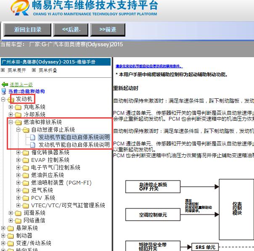Click folder icon of 燃油喷射装置 (PGM-FI)
Viewport: 254px width, 251px height.
pos(26,183)
